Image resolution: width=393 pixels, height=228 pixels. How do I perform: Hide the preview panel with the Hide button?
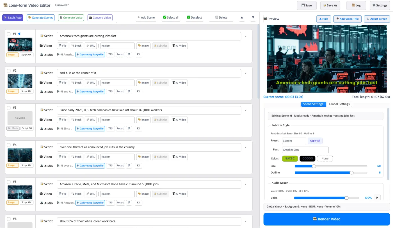coord(323,19)
